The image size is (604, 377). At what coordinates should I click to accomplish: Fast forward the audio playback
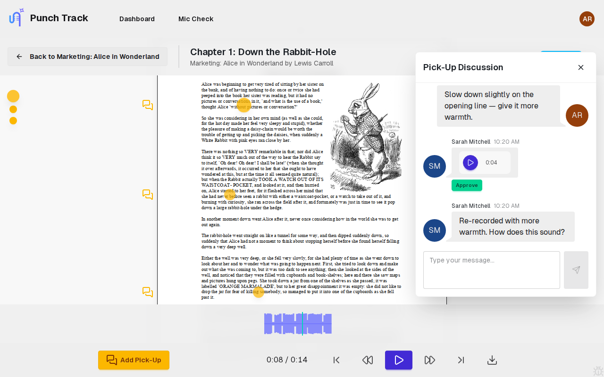point(430,360)
